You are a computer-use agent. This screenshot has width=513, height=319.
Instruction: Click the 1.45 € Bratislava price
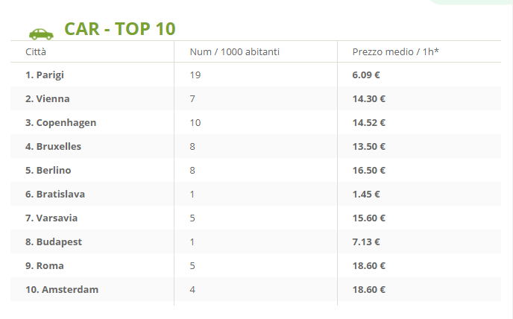click(x=366, y=195)
